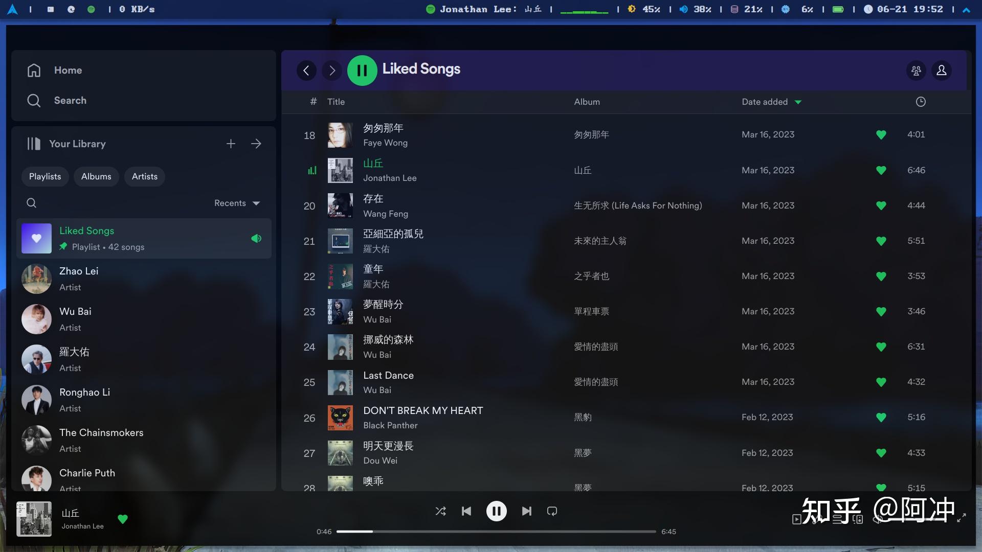The width and height of the screenshot is (982, 552).
Task: Open artist page for Wang Feng
Action: (386, 214)
